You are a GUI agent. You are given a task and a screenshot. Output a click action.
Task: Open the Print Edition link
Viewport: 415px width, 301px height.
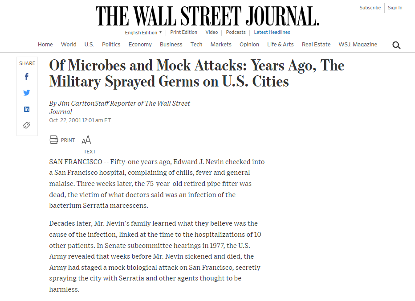pyautogui.click(x=183, y=33)
